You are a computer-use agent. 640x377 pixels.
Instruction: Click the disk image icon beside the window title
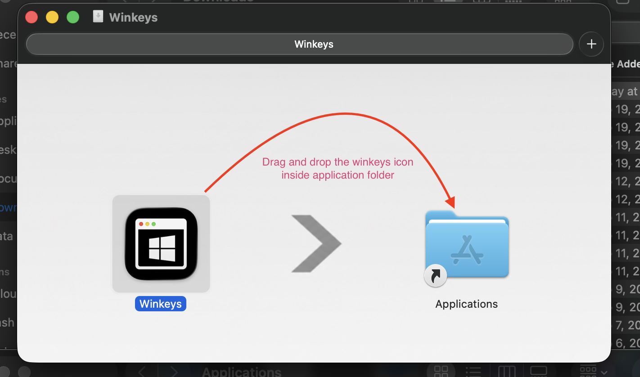pyautogui.click(x=98, y=17)
